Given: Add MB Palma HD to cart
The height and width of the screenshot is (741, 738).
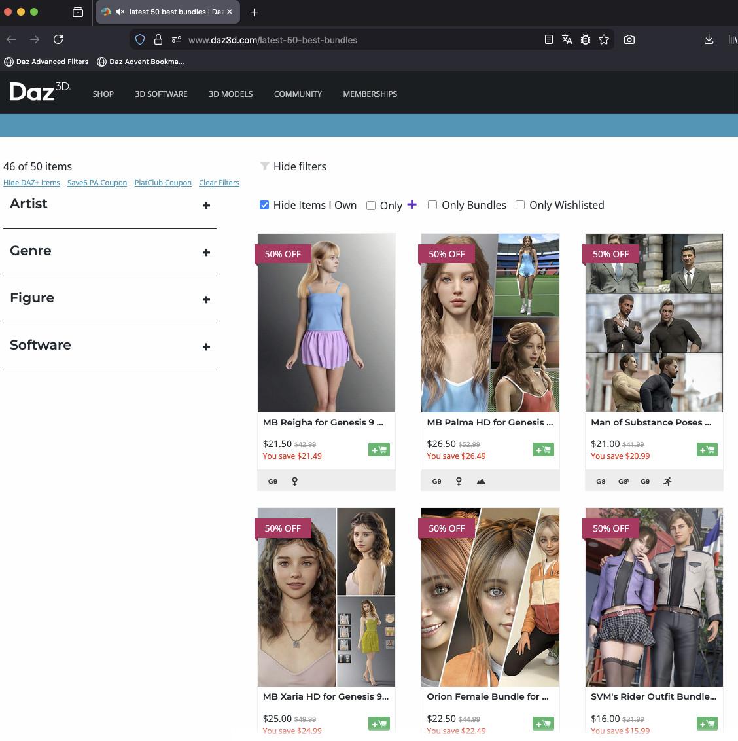Looking at the screenshot, I should pos(543,450).
